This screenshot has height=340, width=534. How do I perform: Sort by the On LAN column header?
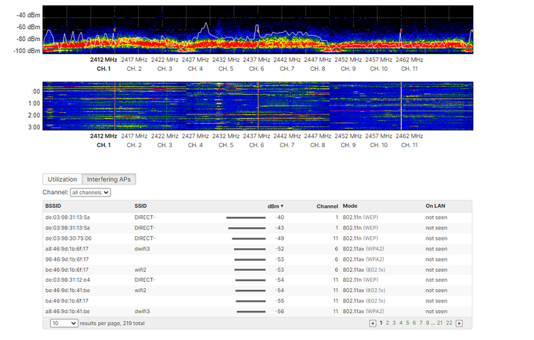(435, 205)
